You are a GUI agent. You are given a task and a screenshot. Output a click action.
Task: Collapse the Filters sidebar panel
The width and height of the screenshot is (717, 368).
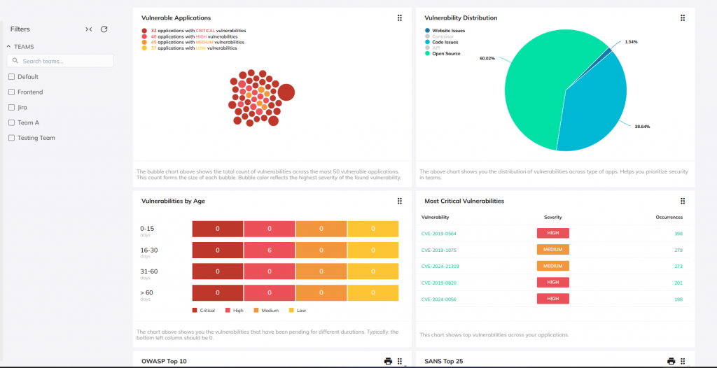(89, 29)
